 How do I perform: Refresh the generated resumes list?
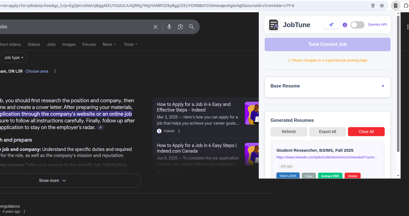pyautogui.click(x=289, y=132)
